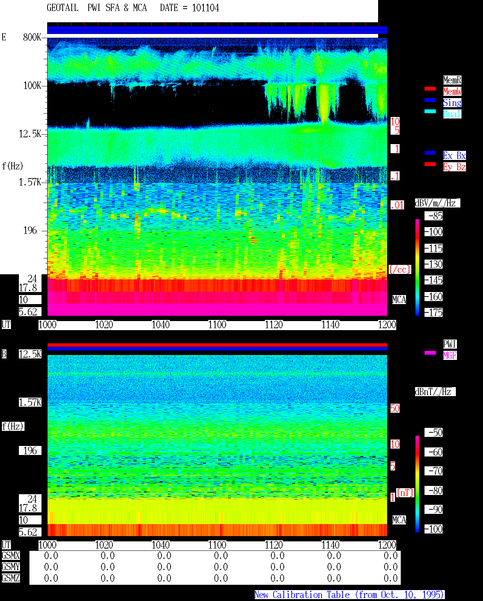Click the -50 color scale value
This screenshot has width=483, height=601.
point(434,432)
